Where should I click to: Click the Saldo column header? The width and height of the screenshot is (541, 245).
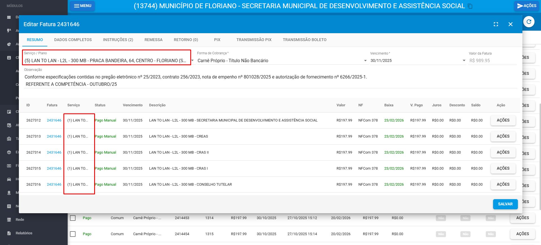(x=476, y=105)
